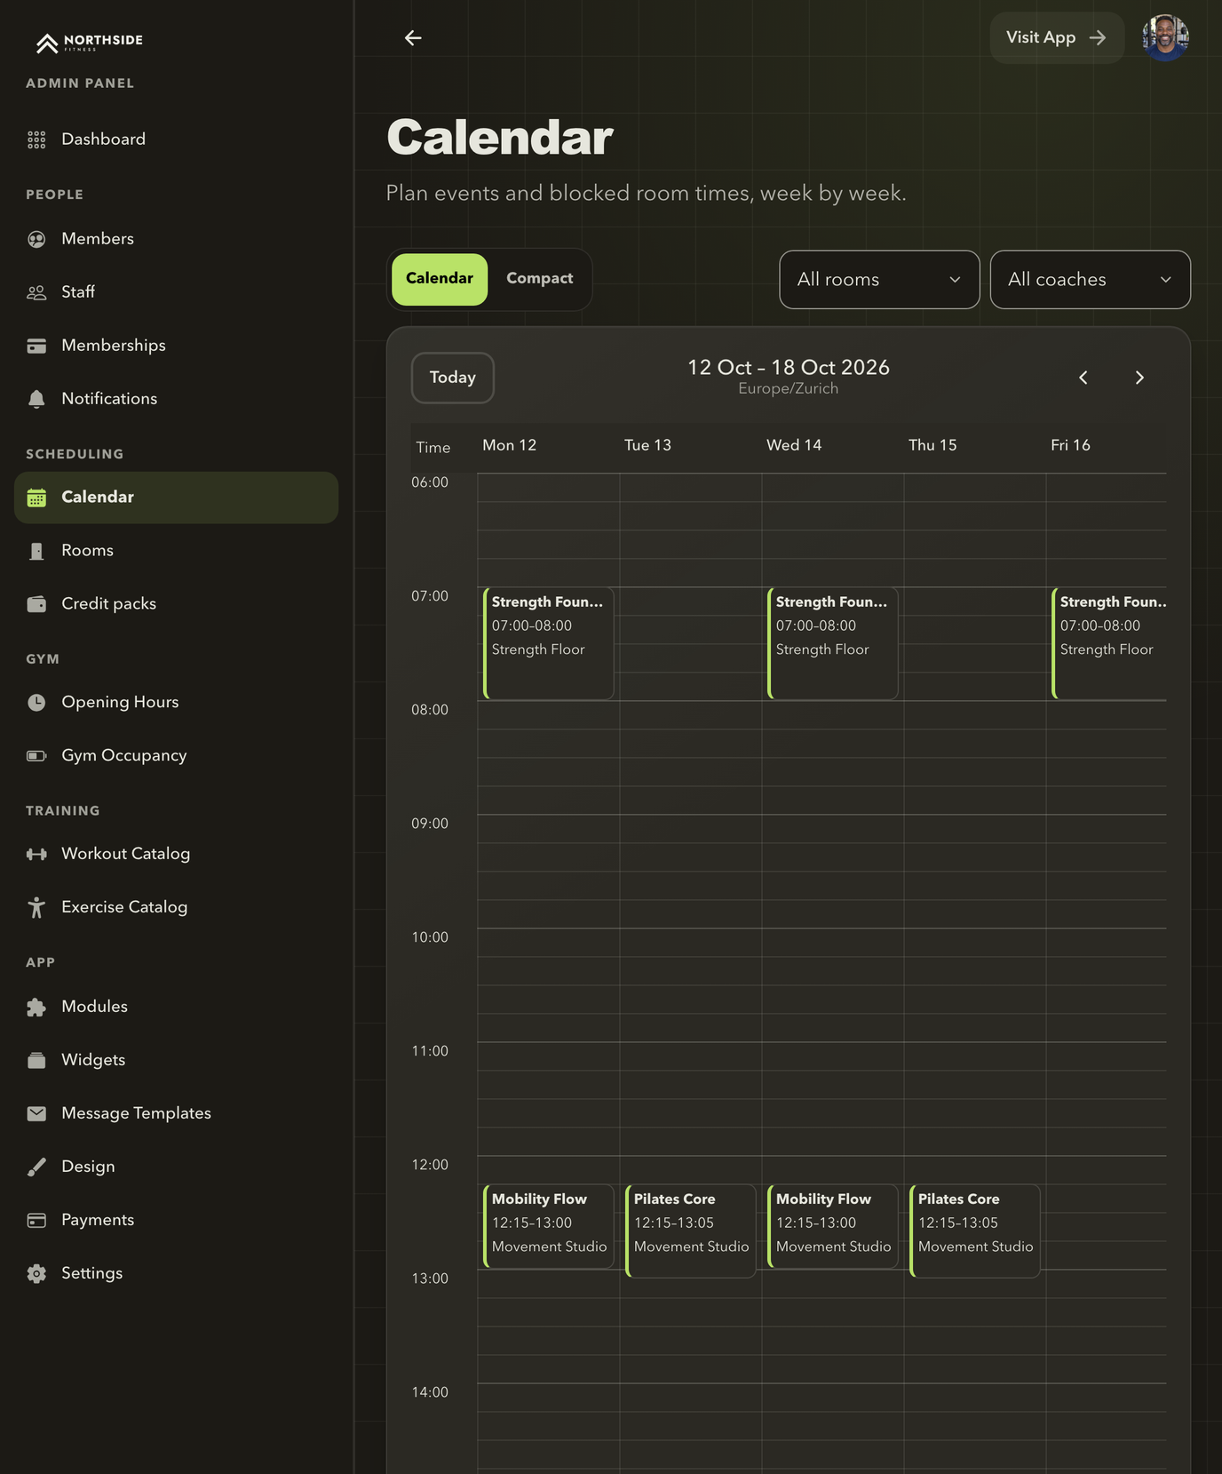The height and width of the screenshot is (1474, 1222).
Task: Click the Memberships card icon
Action: (x=36, y=346)
